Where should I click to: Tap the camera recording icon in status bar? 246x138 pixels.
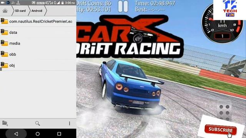point(3,3)
